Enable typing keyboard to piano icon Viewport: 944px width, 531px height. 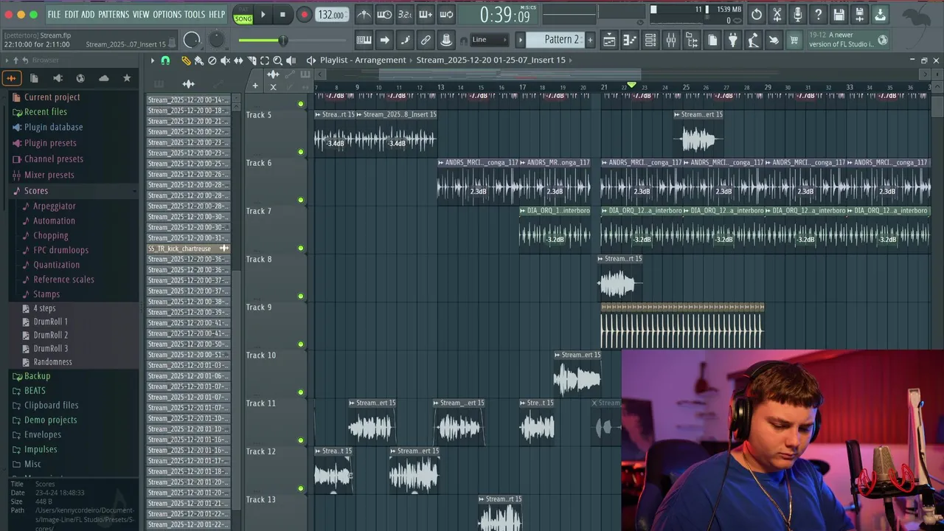pyautogui.click(x=364, y=40)
